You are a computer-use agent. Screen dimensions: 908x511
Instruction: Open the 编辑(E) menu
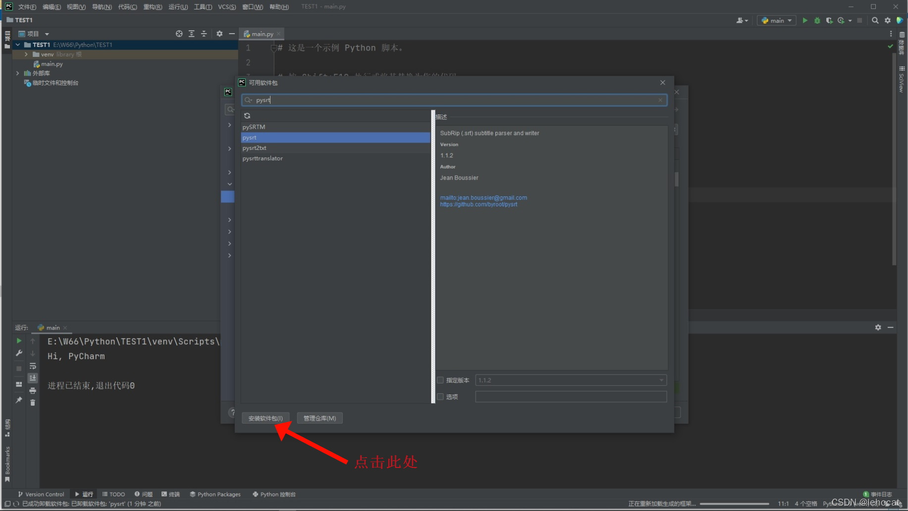[52, 7]
